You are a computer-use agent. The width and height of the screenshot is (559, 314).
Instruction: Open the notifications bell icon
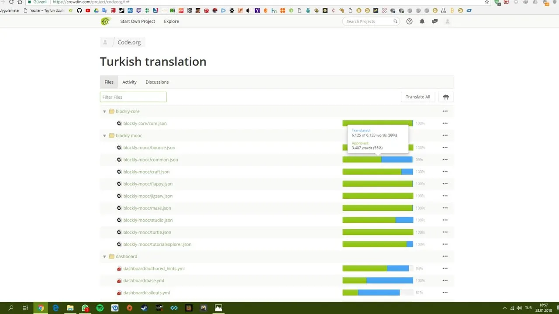point(422,21)
